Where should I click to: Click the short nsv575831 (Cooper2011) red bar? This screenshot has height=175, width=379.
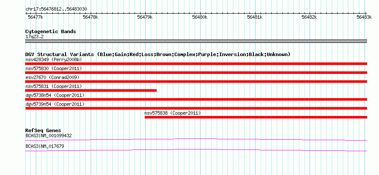[x=91, y=90]
